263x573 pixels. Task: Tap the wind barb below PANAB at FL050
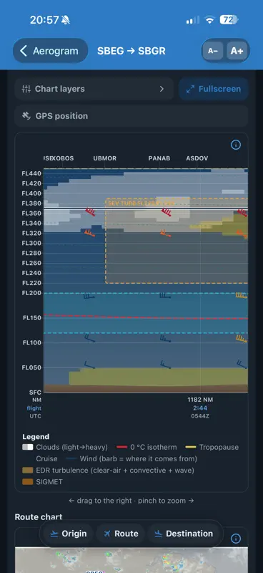pos(166,365)
